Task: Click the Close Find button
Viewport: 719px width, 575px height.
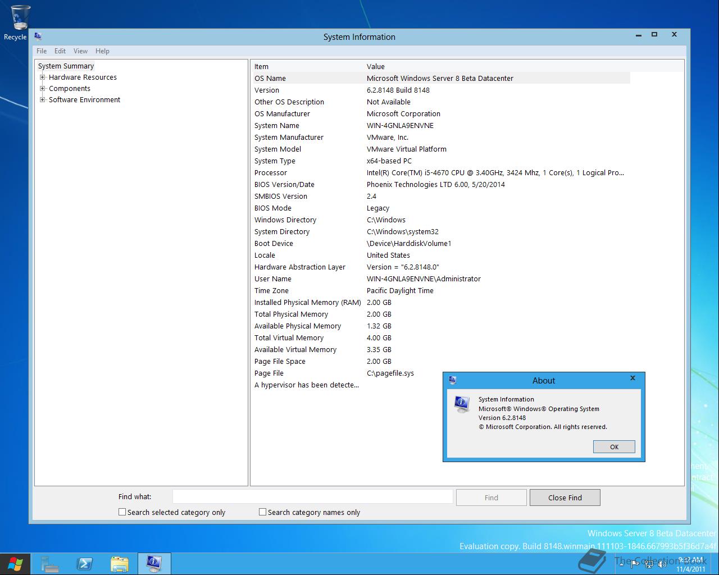Action: [565, 498]
